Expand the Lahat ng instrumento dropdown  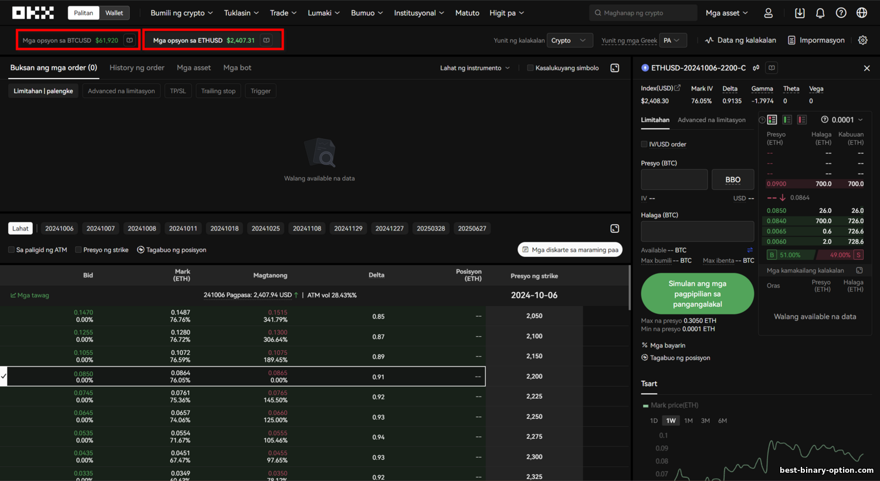click(x=475, y=68)
